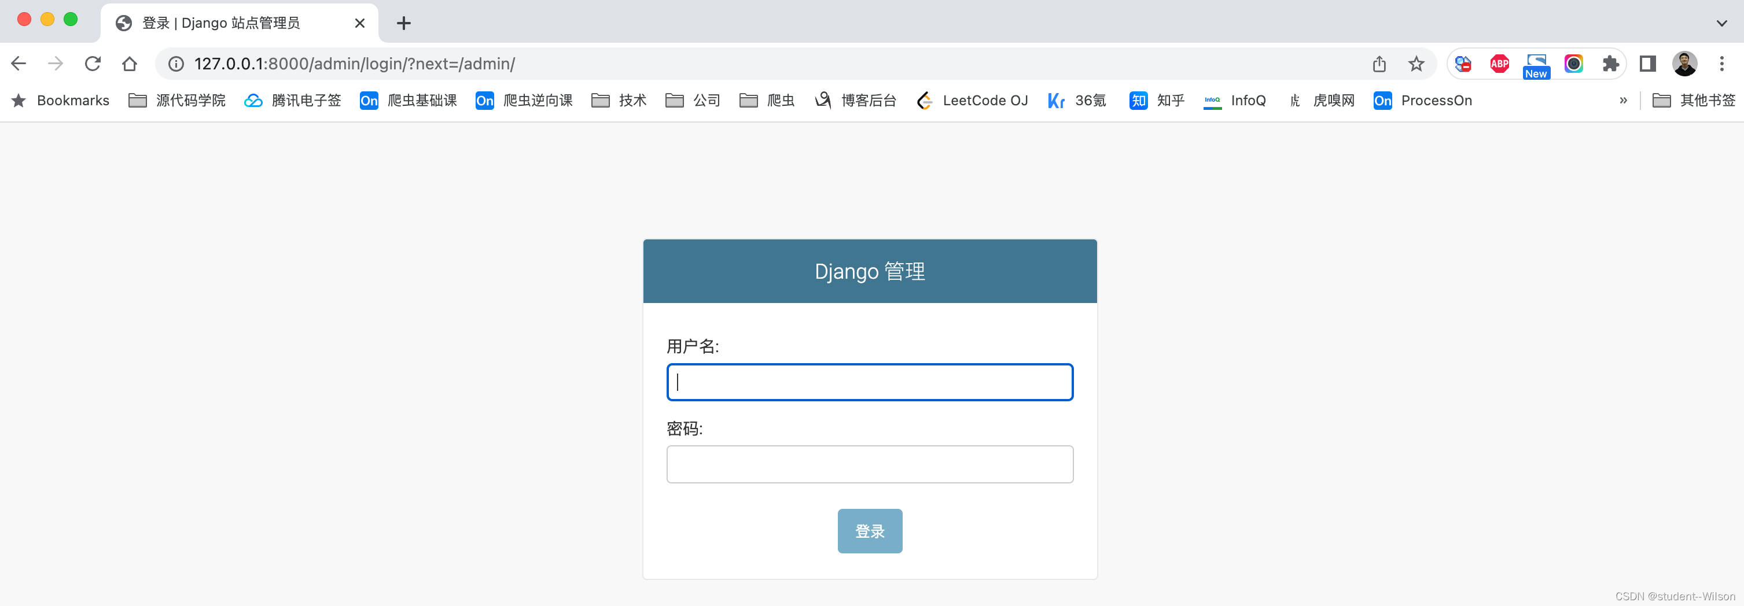Screen dimensions: 1744x606
Task: Open the colorful circle extension icon
Action: point(1573,64)
